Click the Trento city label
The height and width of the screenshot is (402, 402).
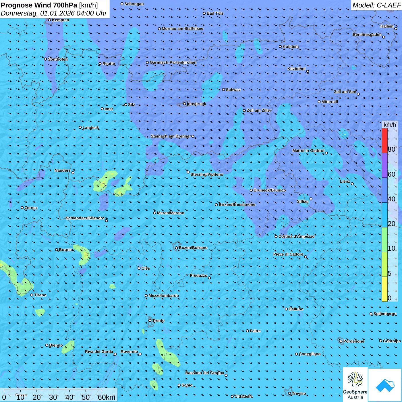click(x=158, y=320)
